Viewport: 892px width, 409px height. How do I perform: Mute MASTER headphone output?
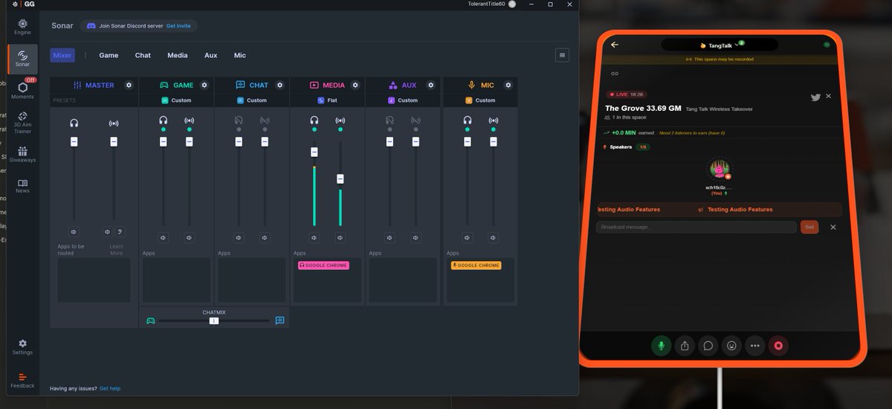(x=74, y=232)
